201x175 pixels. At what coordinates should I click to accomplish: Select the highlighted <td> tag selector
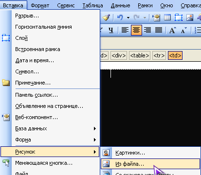tap(175, 55)
